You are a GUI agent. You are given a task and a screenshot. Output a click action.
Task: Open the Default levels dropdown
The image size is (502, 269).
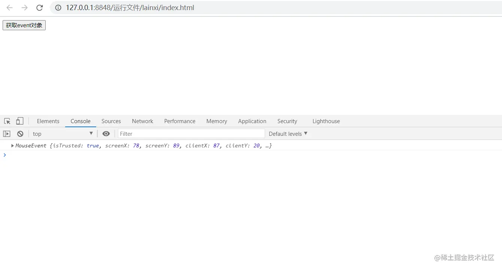pyautogui.click(x=288, y=134)
